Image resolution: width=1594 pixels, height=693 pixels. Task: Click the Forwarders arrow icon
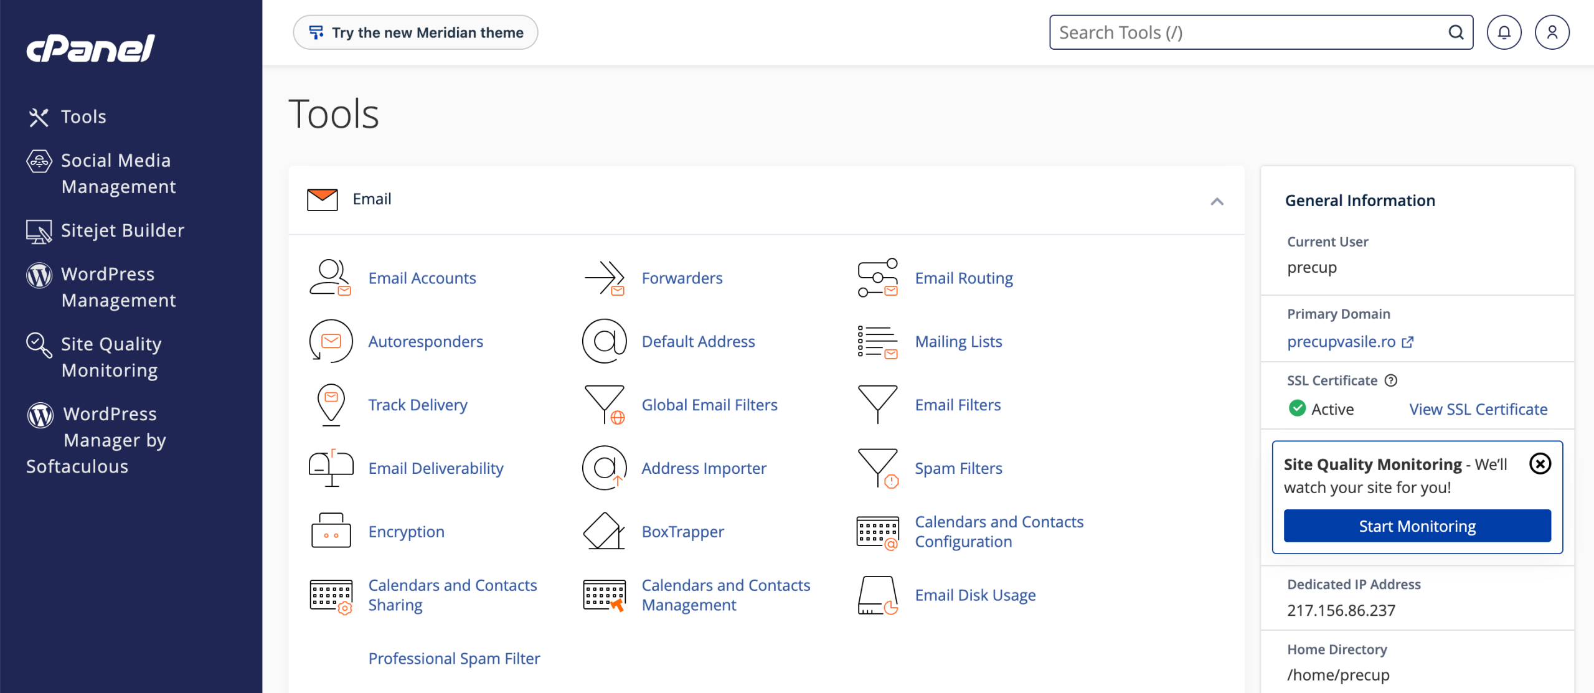click(604, 278)
